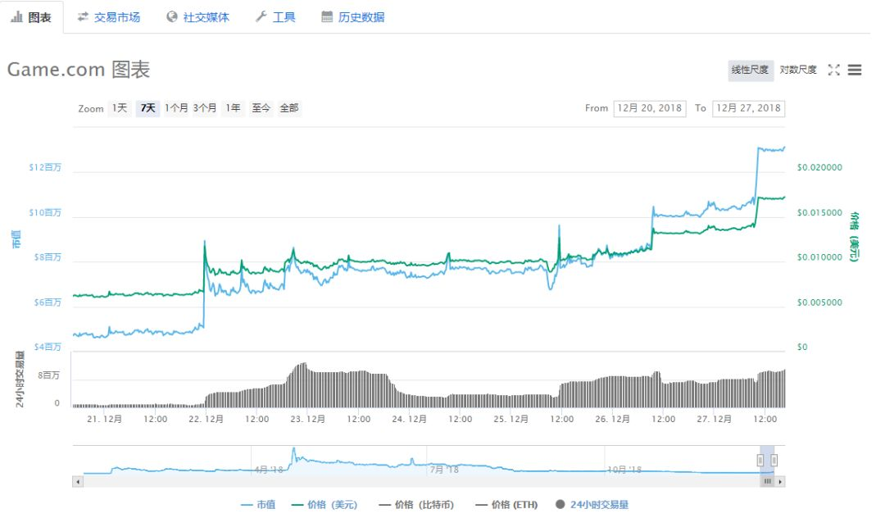Click the $0.020000 price axis label
The image size is (885, 518).
(819, 167)
